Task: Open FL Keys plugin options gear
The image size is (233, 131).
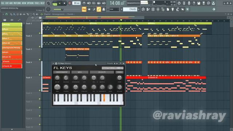Action: pyautogui.click(x=56, y=63)
